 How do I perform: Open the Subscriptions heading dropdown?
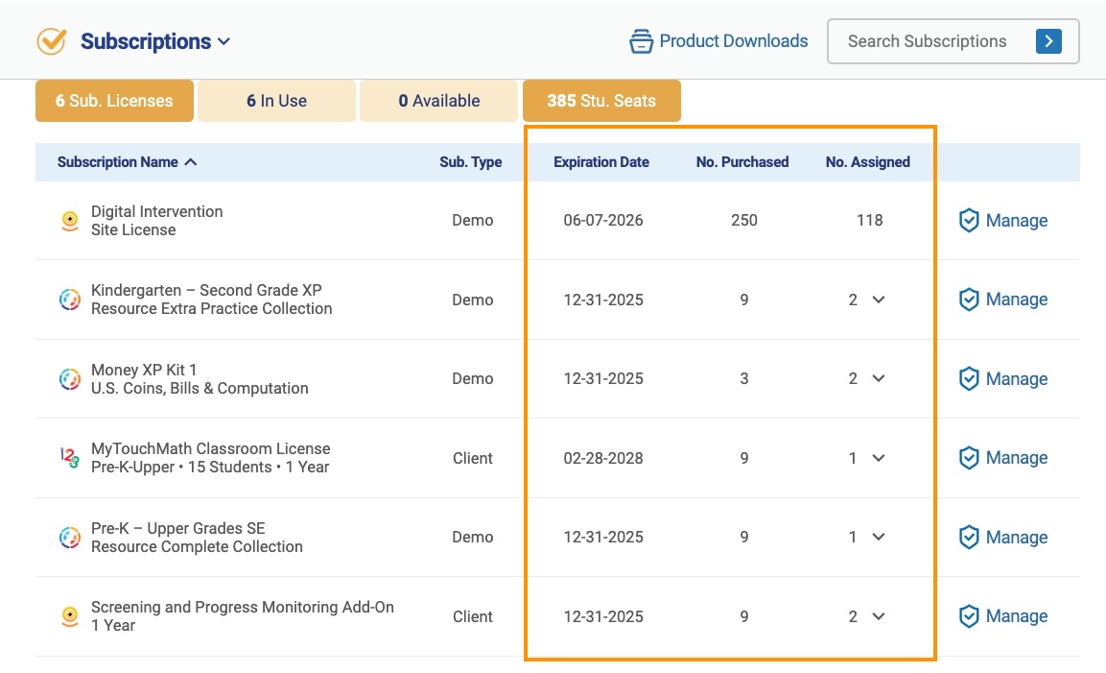[x=224, y=41]
